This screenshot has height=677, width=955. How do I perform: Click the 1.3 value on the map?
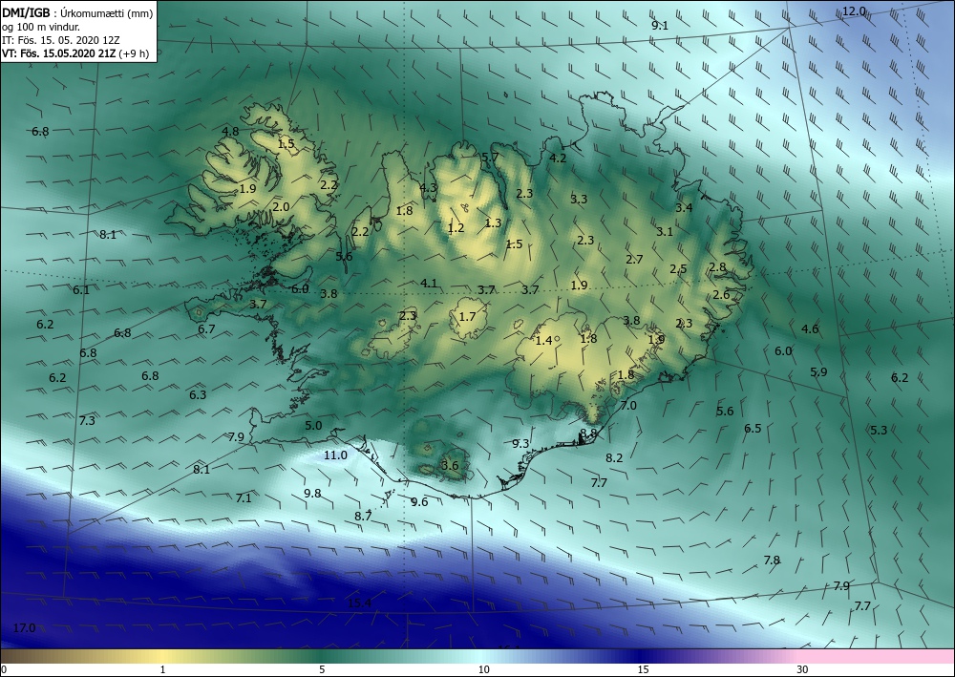tap(493, 223)
